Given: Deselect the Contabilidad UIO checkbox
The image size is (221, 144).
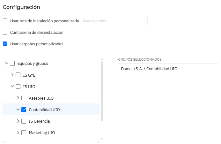Looking at the screenshot, I should 24,110.
